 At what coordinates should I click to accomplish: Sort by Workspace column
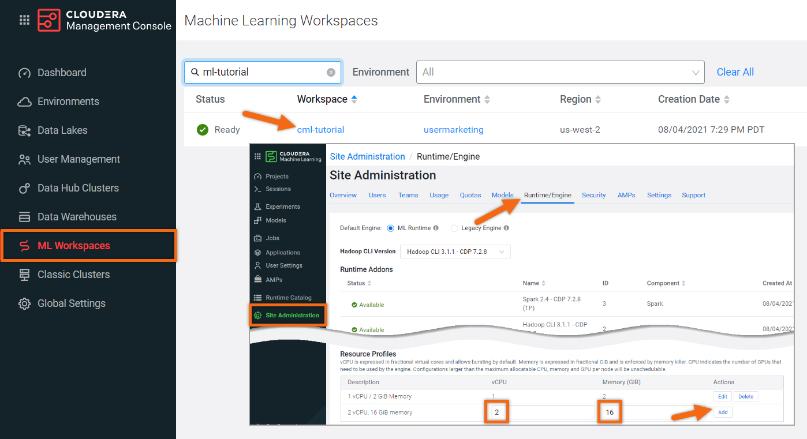pos(327,99)
